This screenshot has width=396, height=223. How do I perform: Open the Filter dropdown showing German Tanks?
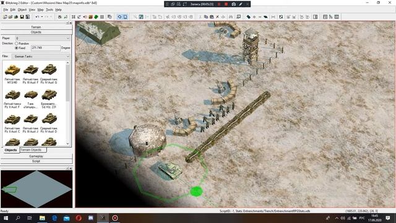coord(41,56)
